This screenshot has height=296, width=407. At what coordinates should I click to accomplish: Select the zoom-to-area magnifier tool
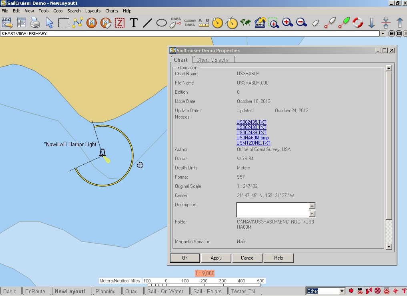[x=274, y=23]
